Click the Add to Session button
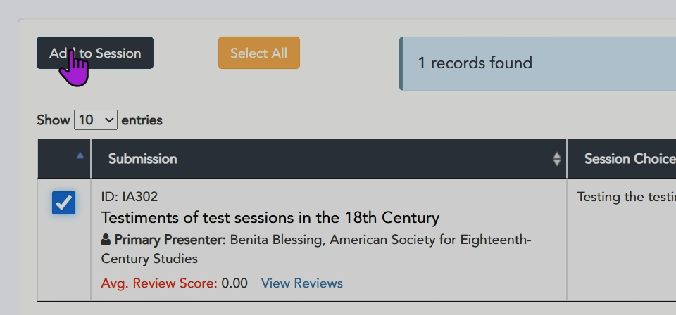 pos(95,53)
